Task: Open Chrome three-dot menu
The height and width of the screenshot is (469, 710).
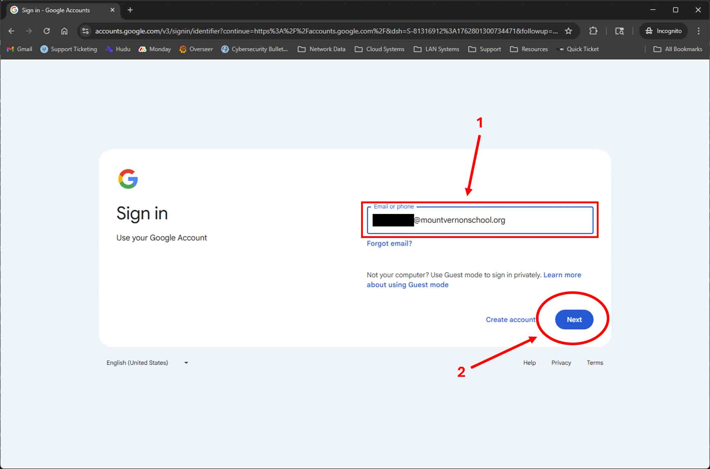Action: point(699,31)
